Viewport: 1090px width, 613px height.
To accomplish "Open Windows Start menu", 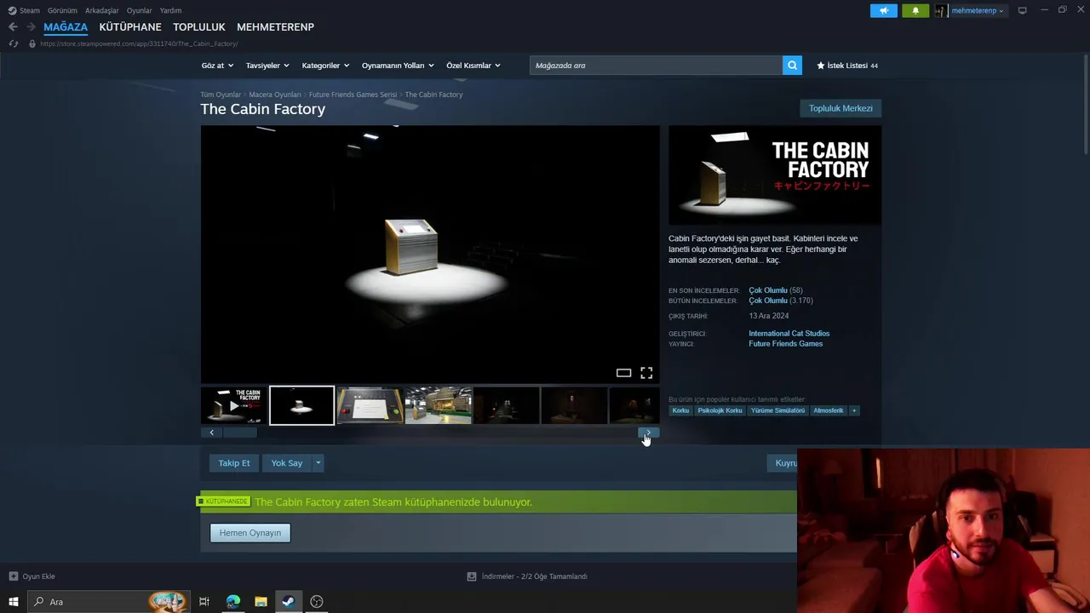I will click(13, 602).
